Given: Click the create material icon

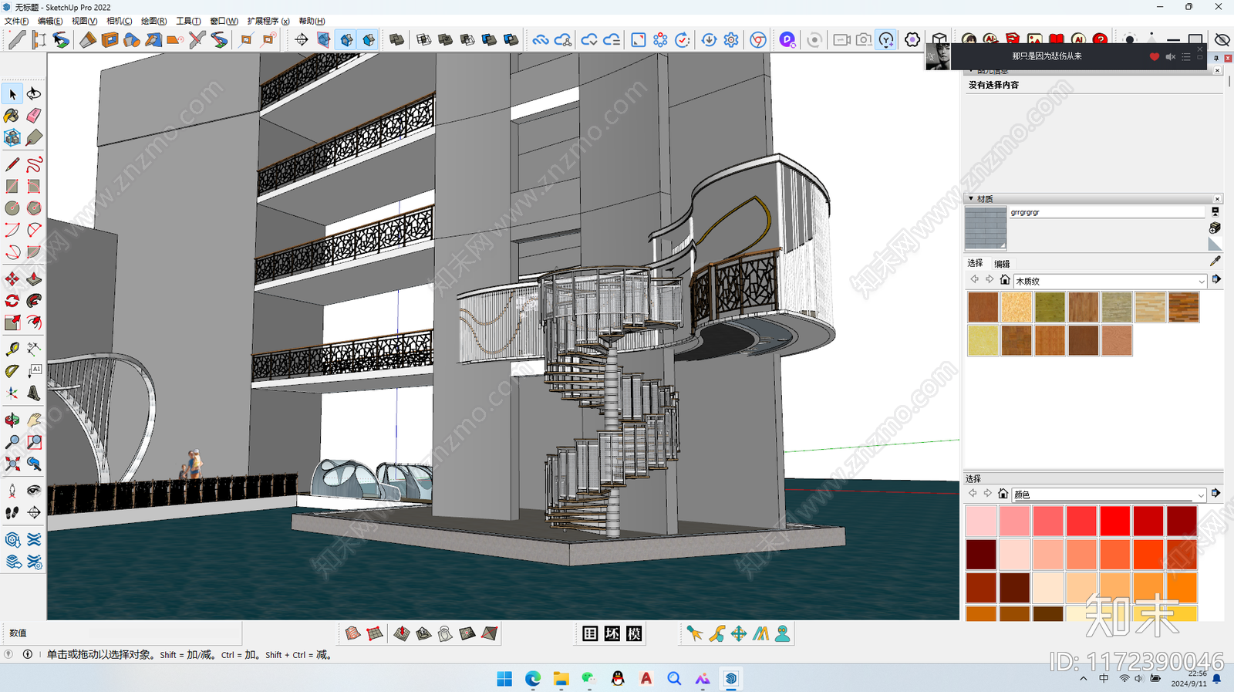Looking at the screenshot, I should (1215, 228).
